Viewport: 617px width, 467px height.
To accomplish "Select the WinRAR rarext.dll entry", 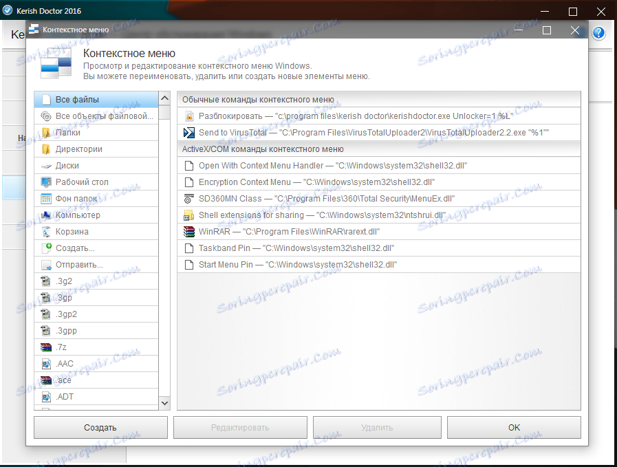I will 379,232.
